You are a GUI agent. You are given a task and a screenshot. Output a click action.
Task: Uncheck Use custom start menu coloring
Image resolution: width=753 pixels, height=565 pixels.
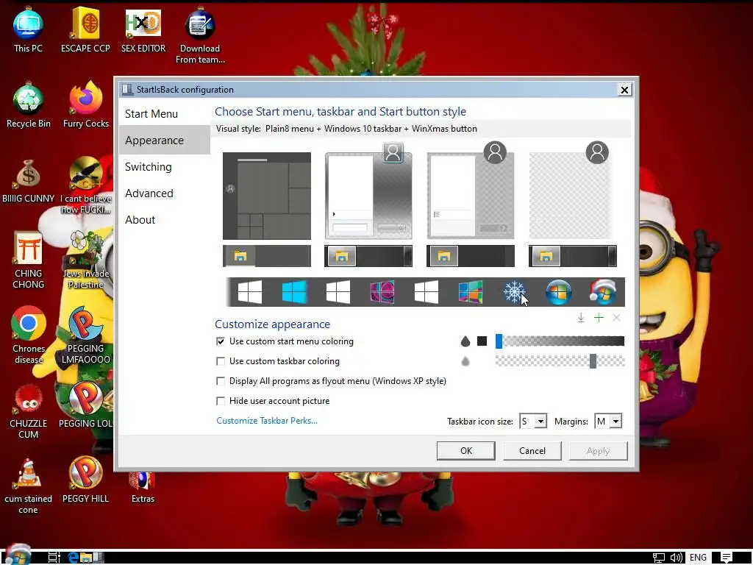coord(221,341)
